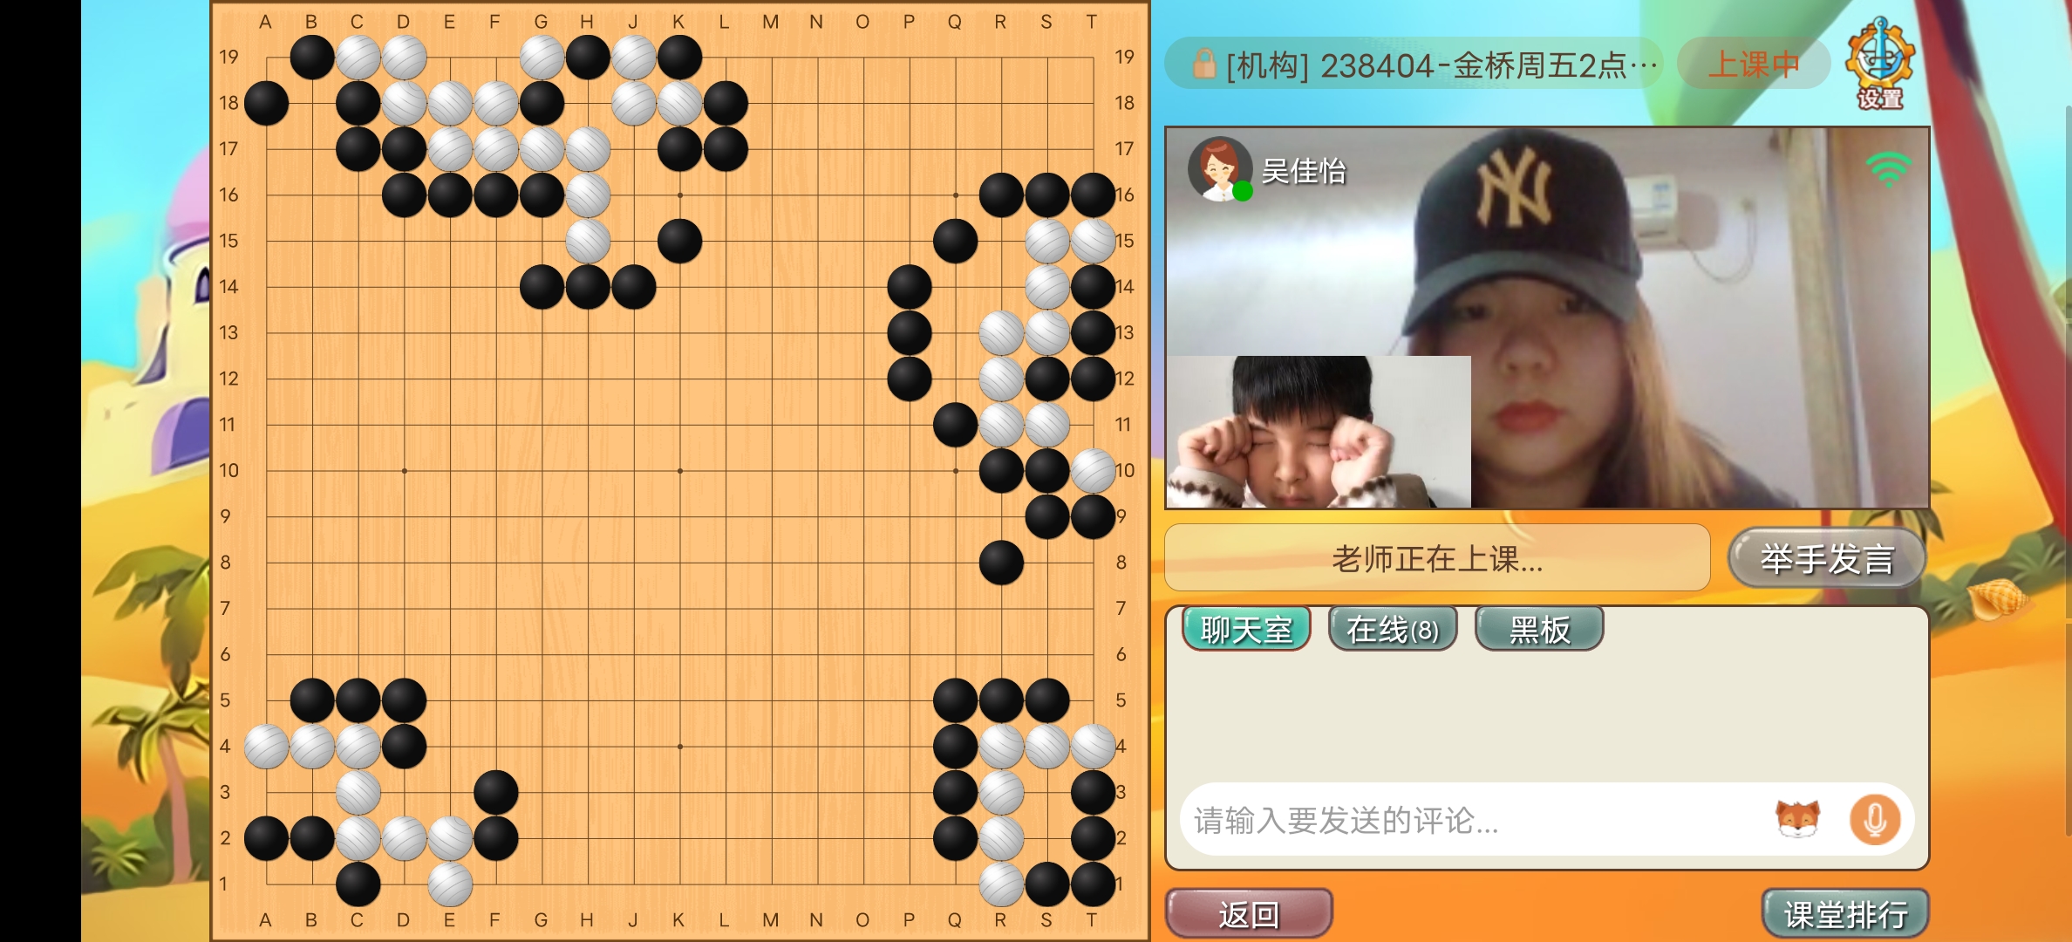The width and height of the screenshot is (2072, 942).
Task: Click the empty center point K10 on board
Action: (679, 471)
